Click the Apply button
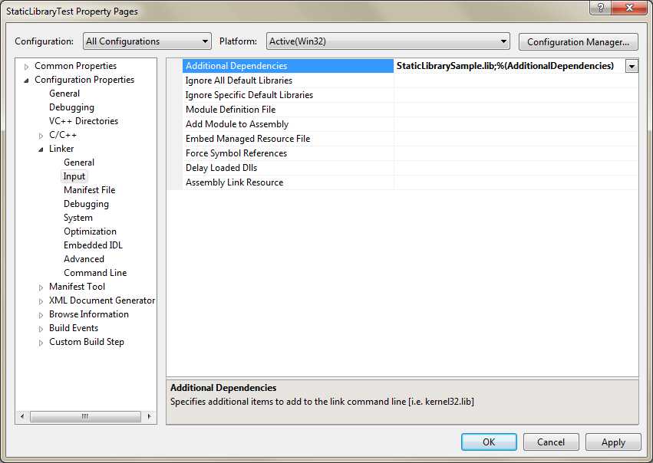The width and height of the screenshot is (653, 463). click(613, 442)
